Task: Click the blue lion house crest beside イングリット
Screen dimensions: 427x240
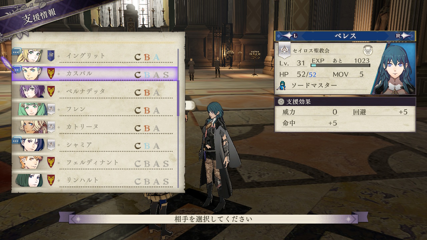Action: coord(51,56)
